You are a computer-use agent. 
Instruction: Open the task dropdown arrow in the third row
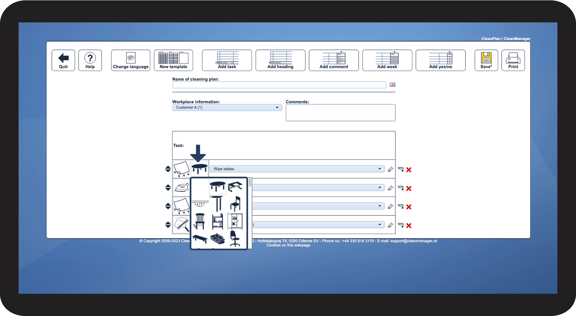tap(379, 206)
